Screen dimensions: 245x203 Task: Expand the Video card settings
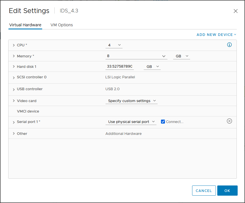coord(14,101)
